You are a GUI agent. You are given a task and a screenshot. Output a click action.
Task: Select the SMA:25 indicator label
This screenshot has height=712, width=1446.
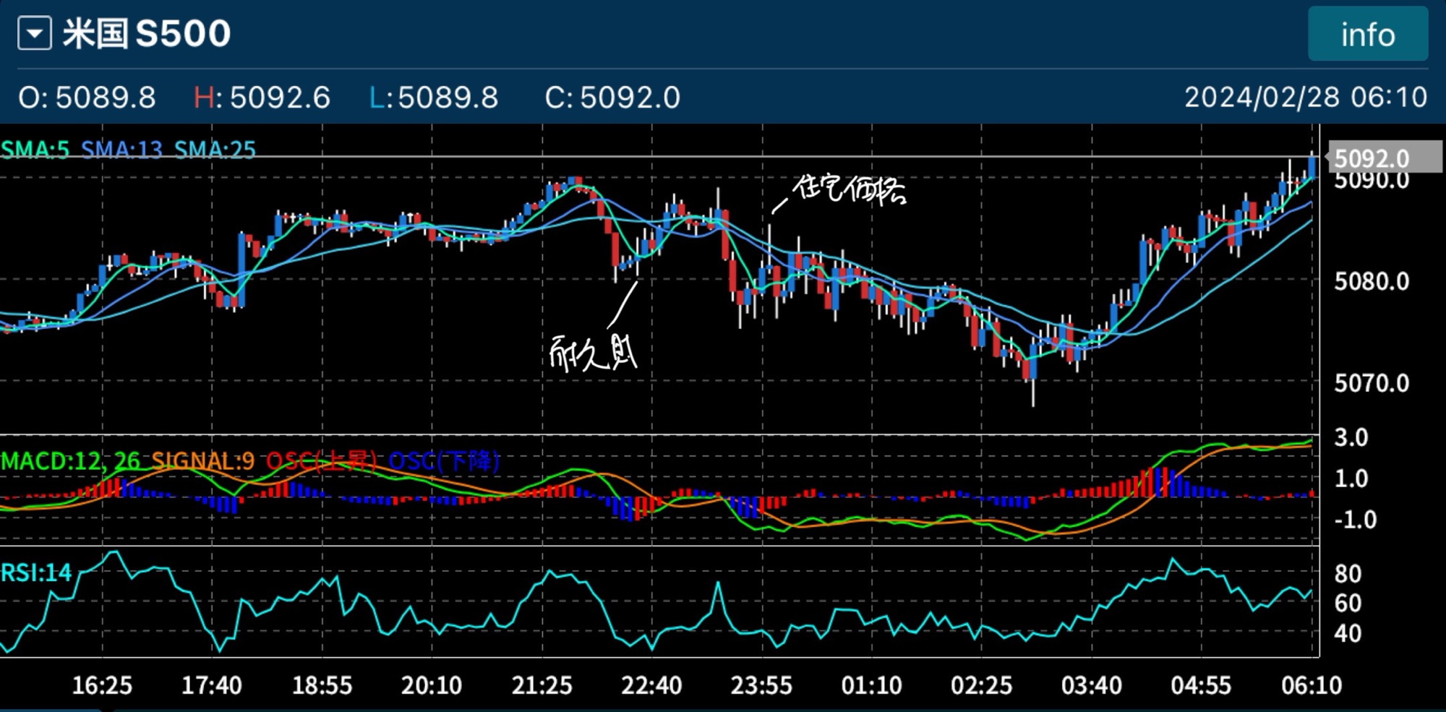[x=215, y=150]
